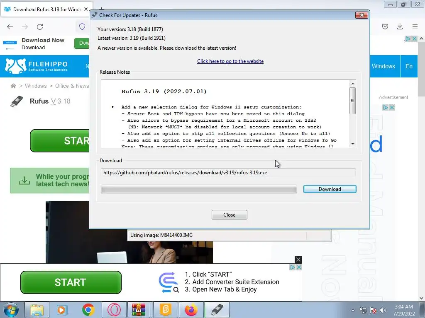
Task: Open the Windows Start menu
Action: 11,310
